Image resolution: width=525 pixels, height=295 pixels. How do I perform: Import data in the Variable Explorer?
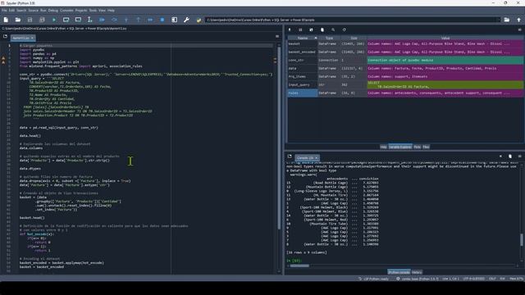pyautogui.click(x=290, y=29)
